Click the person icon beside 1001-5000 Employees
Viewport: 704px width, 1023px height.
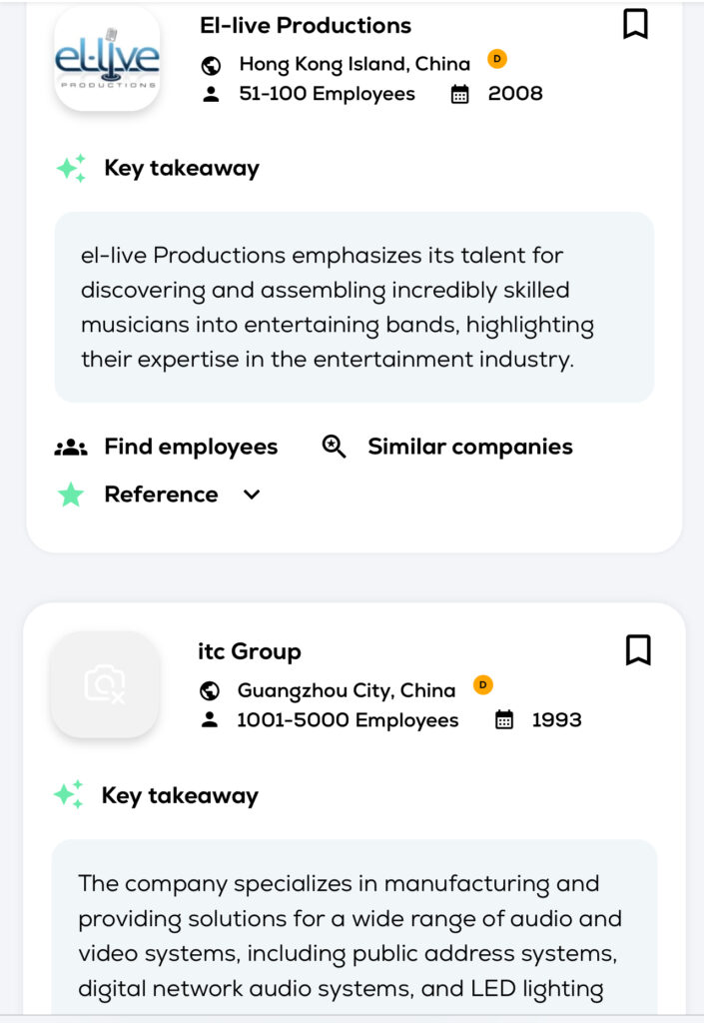209,720
